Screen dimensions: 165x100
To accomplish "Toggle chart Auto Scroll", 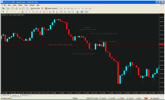I will tap(69, 12).
